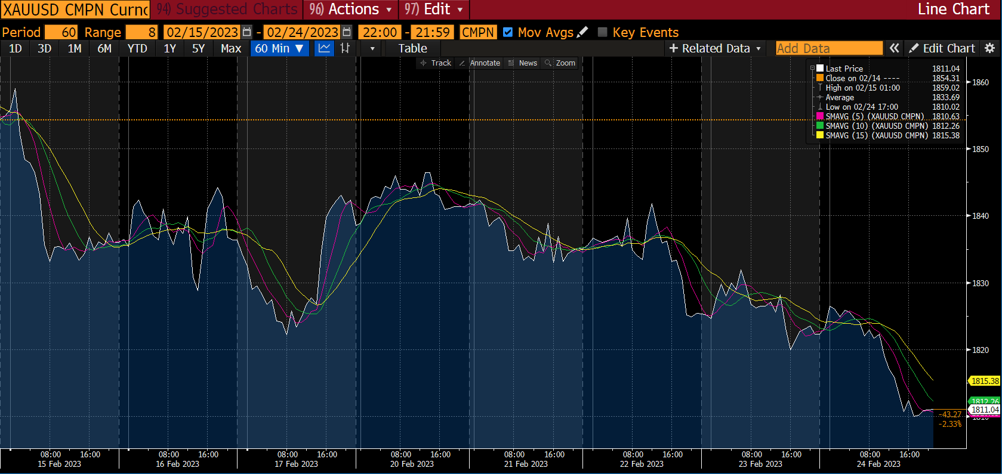Image resolution: width=1002 pixels, height=474 pixels.
Task: Disable the Mov Avgs checkbox
Action: 508,32
